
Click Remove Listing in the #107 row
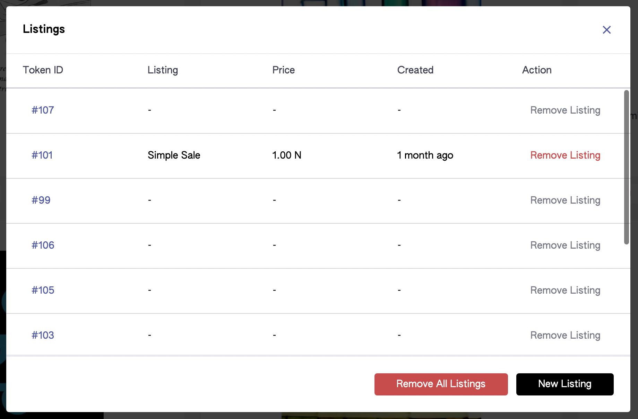(565, 110)
